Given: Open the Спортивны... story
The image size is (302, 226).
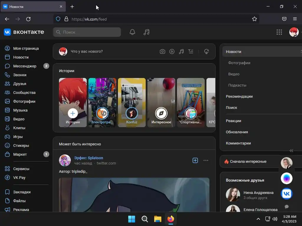Looking at the screenshot, I should pos(191,102).
